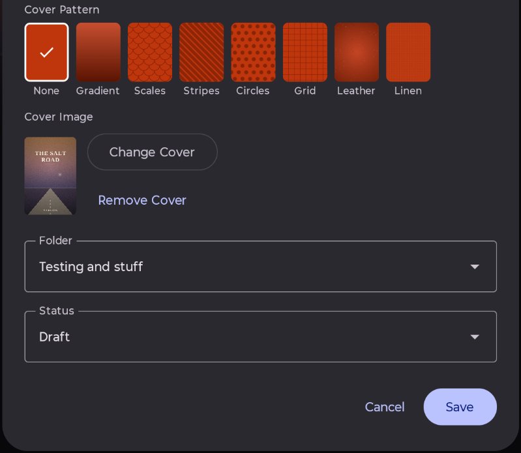
Task: Click The Salt Road cover thumbnail
Action: tap(50, 176)
